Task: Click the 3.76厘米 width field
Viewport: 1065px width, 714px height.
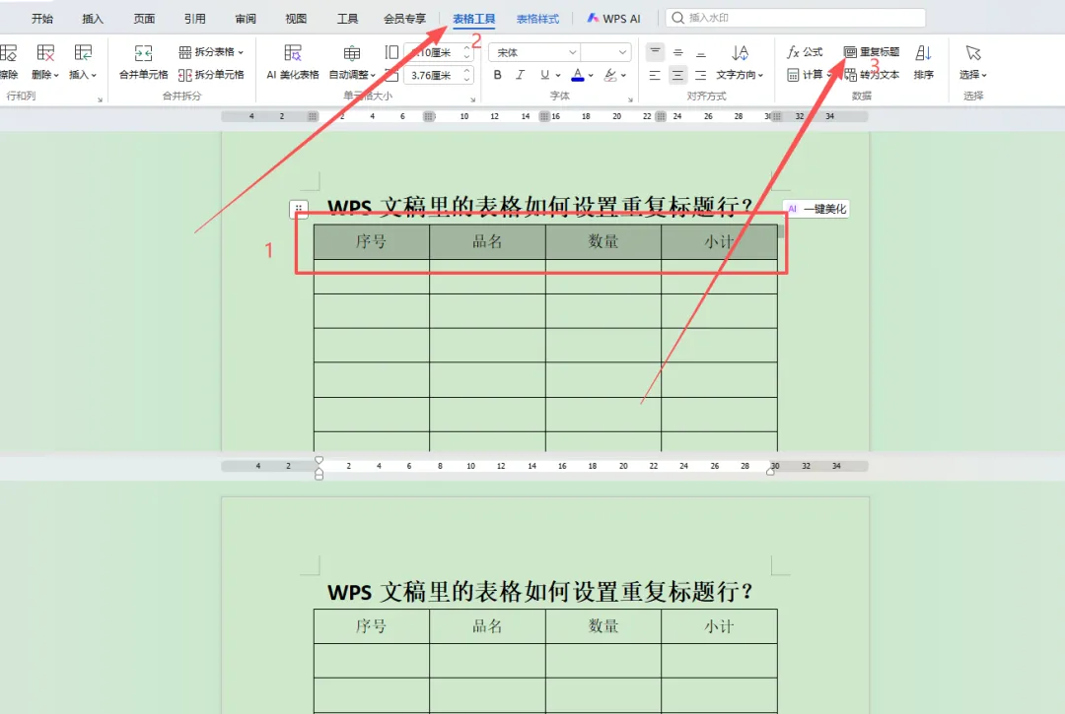Action: [x=433, y=75]
